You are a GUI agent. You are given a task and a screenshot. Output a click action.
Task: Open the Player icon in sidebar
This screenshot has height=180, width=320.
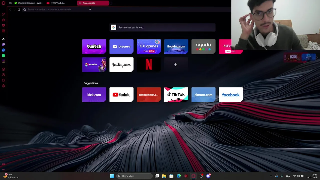[3, 69]
